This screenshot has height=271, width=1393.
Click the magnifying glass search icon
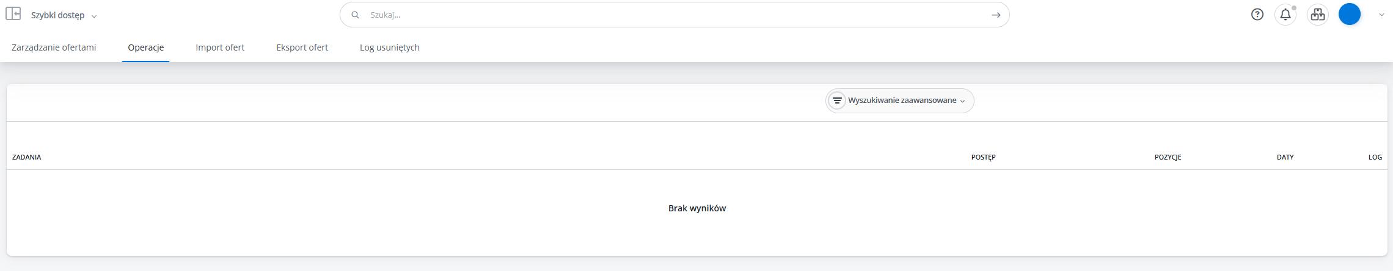point(355,15)
